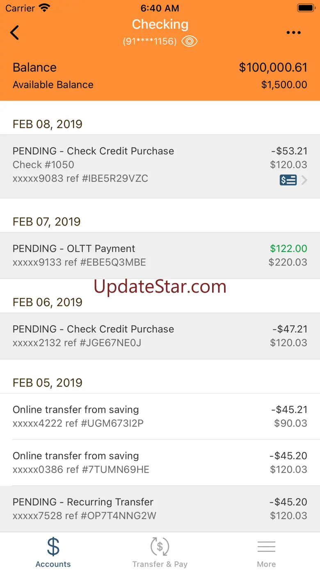Tap the back arrow icon
This screenshot has height=570, width=320.
pyautogui.click(x=15, y=32)
